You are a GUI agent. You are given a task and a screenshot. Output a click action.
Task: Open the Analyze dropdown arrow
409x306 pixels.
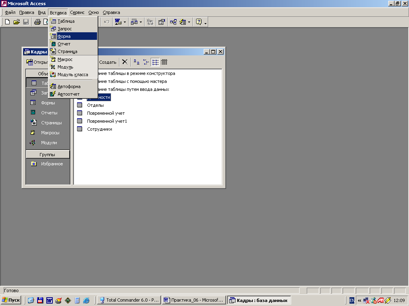[141, 22]
